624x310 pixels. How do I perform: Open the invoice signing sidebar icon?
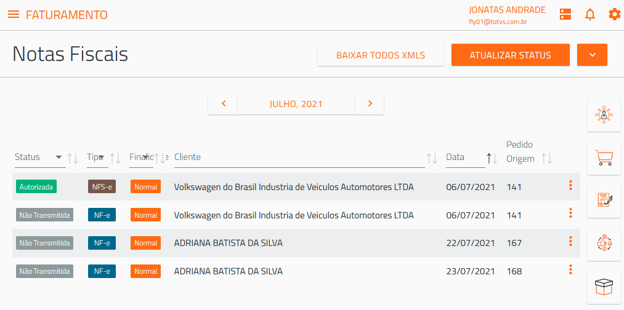pos(604,201)
